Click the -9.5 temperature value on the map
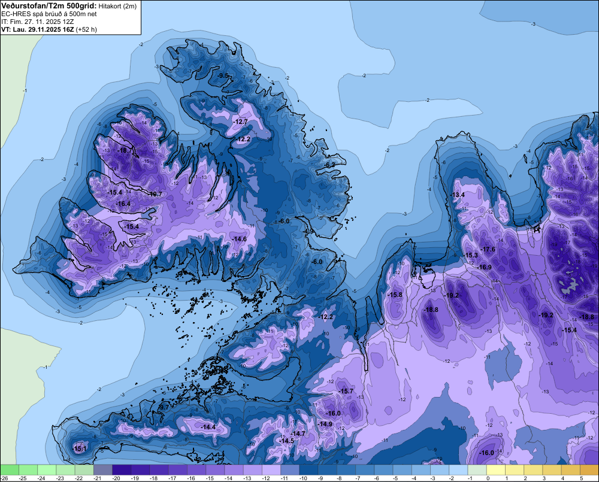Viewport: 599px width, 482px height. pyautogui.click(x=223, y=75)
